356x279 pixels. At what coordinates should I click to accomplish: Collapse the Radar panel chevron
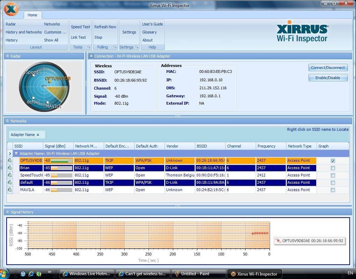(7, 56)
